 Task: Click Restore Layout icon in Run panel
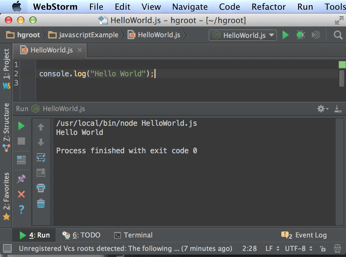point(21,160)
